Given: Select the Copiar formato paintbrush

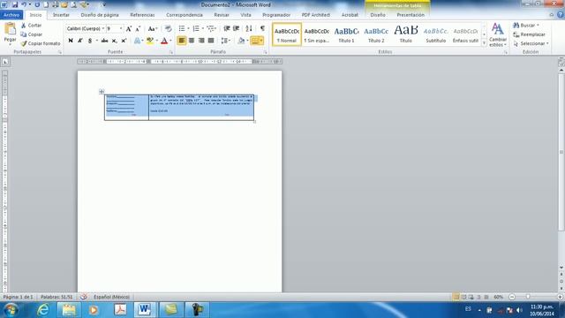Looking at the screenshot, I should coord(41,43).
